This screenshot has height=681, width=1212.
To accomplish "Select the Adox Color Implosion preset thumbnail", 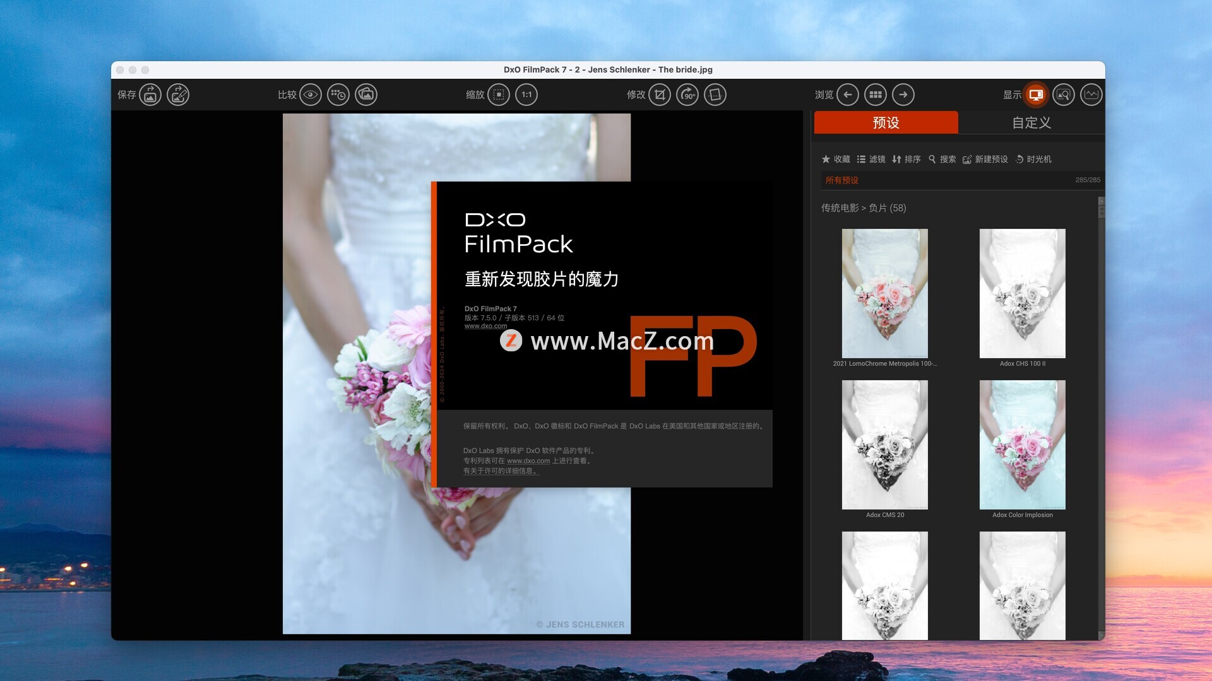I will [x=1023, y=445].
